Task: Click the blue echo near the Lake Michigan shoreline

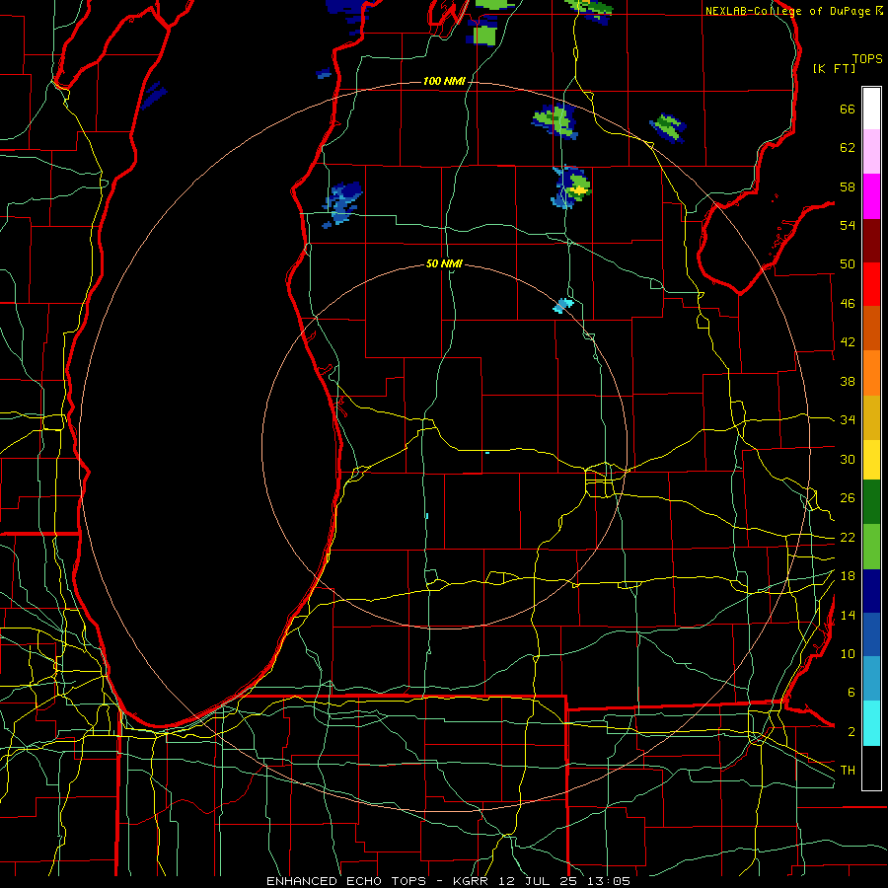Action: [342, 204]
